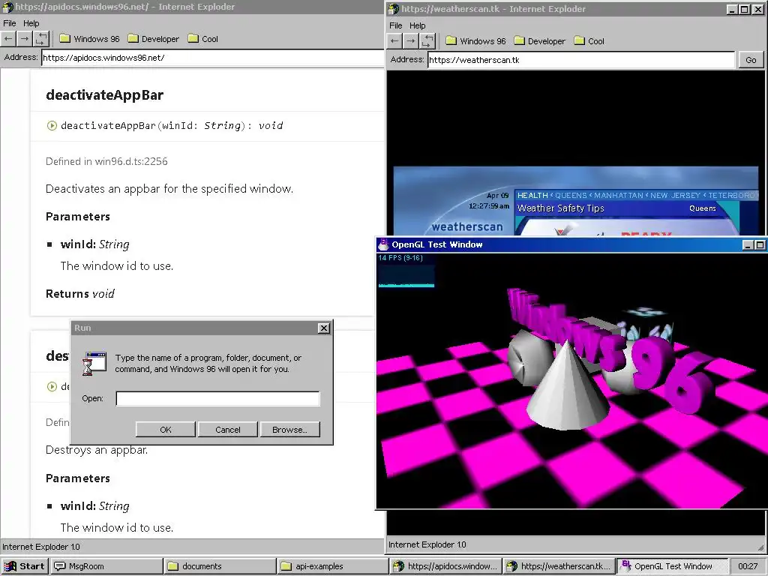Viewport: 768px width, 576px height.
Task: Open Developer bookmark folder in apidocs window
Action: [153, 39]
